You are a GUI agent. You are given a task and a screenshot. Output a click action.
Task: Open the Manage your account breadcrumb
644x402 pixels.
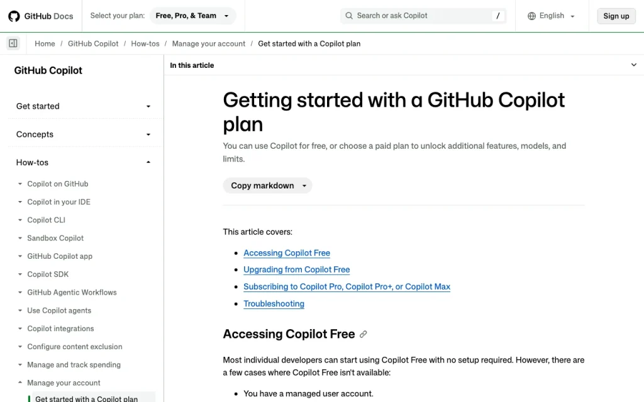pos(209,43)
